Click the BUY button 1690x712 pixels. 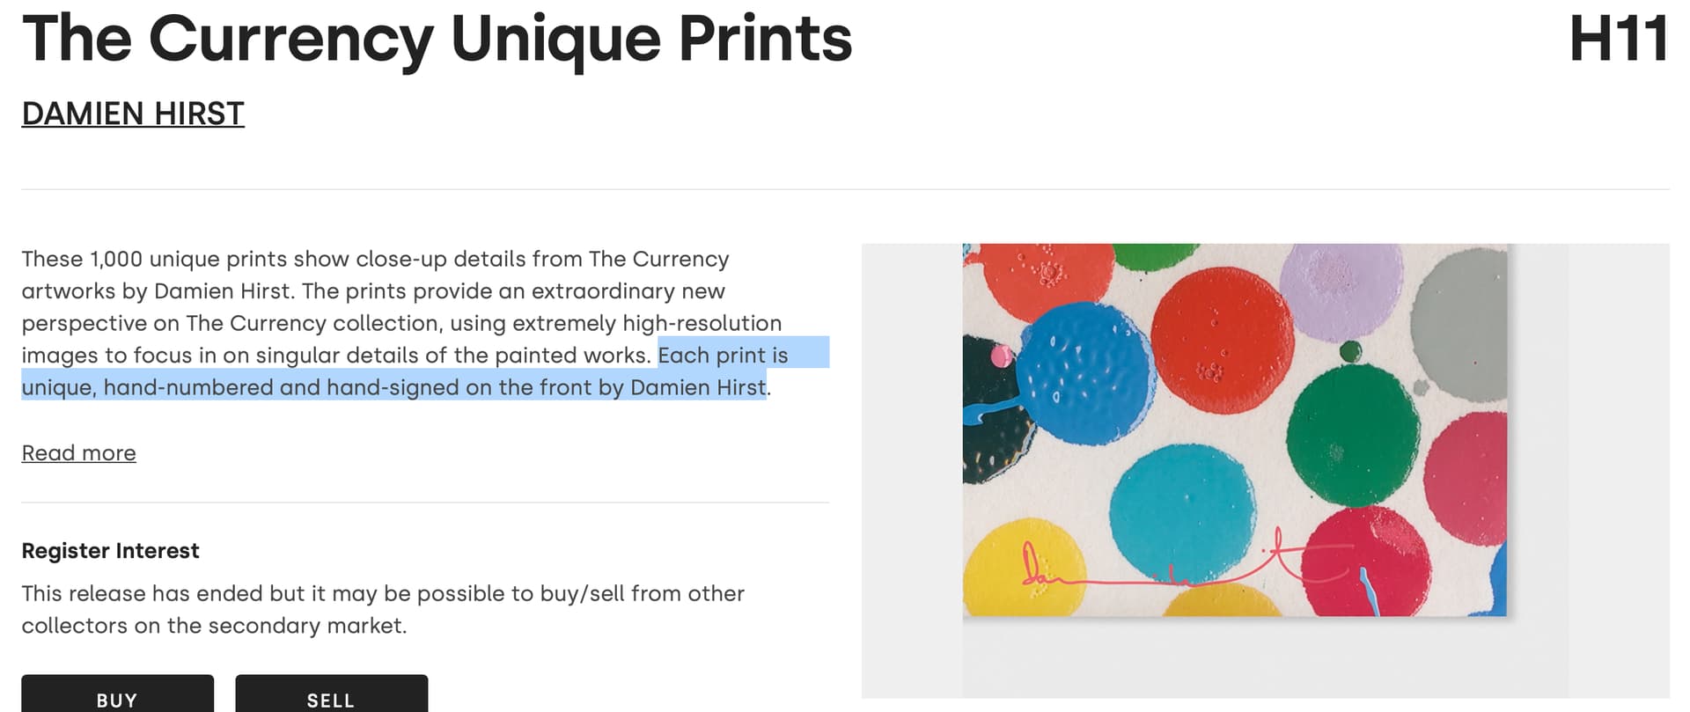tap(117, 695)
